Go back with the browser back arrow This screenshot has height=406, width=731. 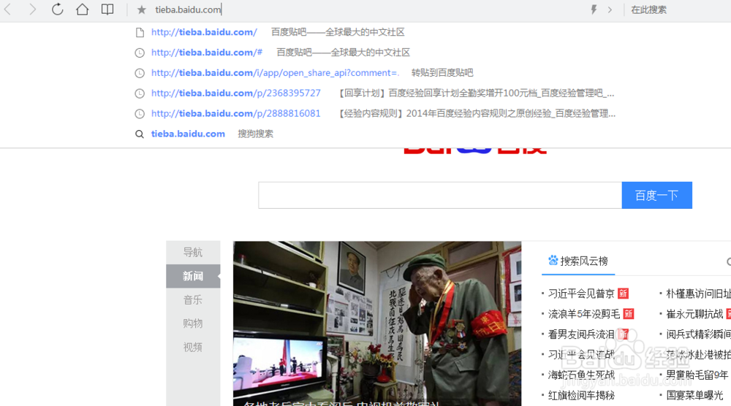pyautogui.click(x=8, y=9)
